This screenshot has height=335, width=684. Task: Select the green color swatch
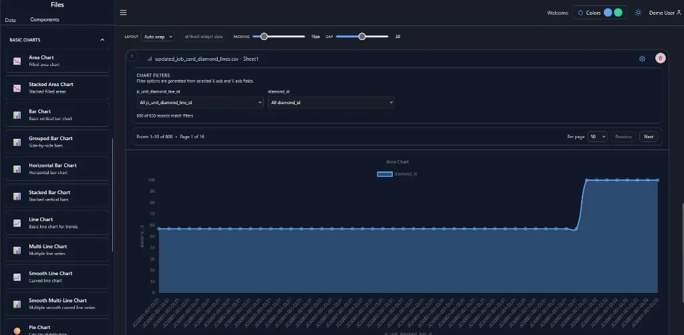[x=618, y=13]
